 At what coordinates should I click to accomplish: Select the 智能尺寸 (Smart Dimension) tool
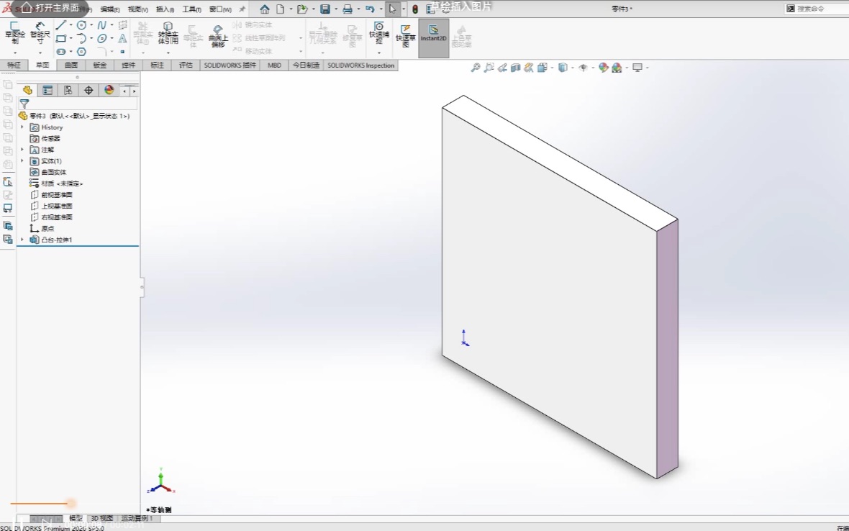[x=40, y=32]
